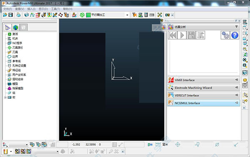The width and height of the screenshot is (250, 157).
Task: Open the 帮助(H) menu
Action: [x=67, y=9]
